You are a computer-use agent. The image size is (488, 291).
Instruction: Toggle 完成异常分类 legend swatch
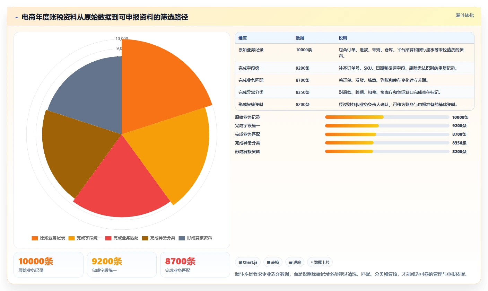pyautogui.click(x=145, y=238)
